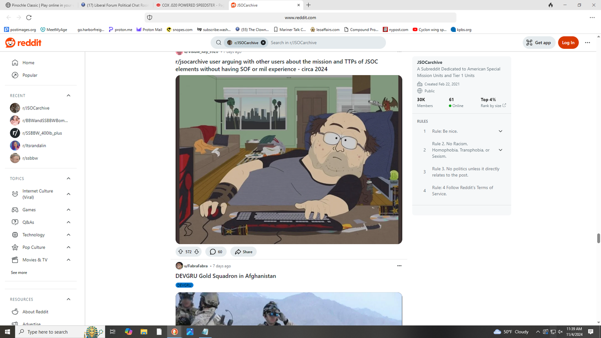
Task: Expand the Games topic
Action: 69,210
